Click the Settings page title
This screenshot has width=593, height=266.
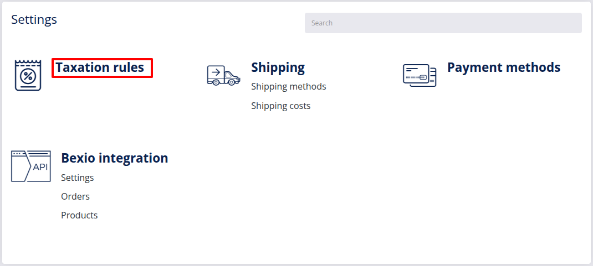pos(34,19)
